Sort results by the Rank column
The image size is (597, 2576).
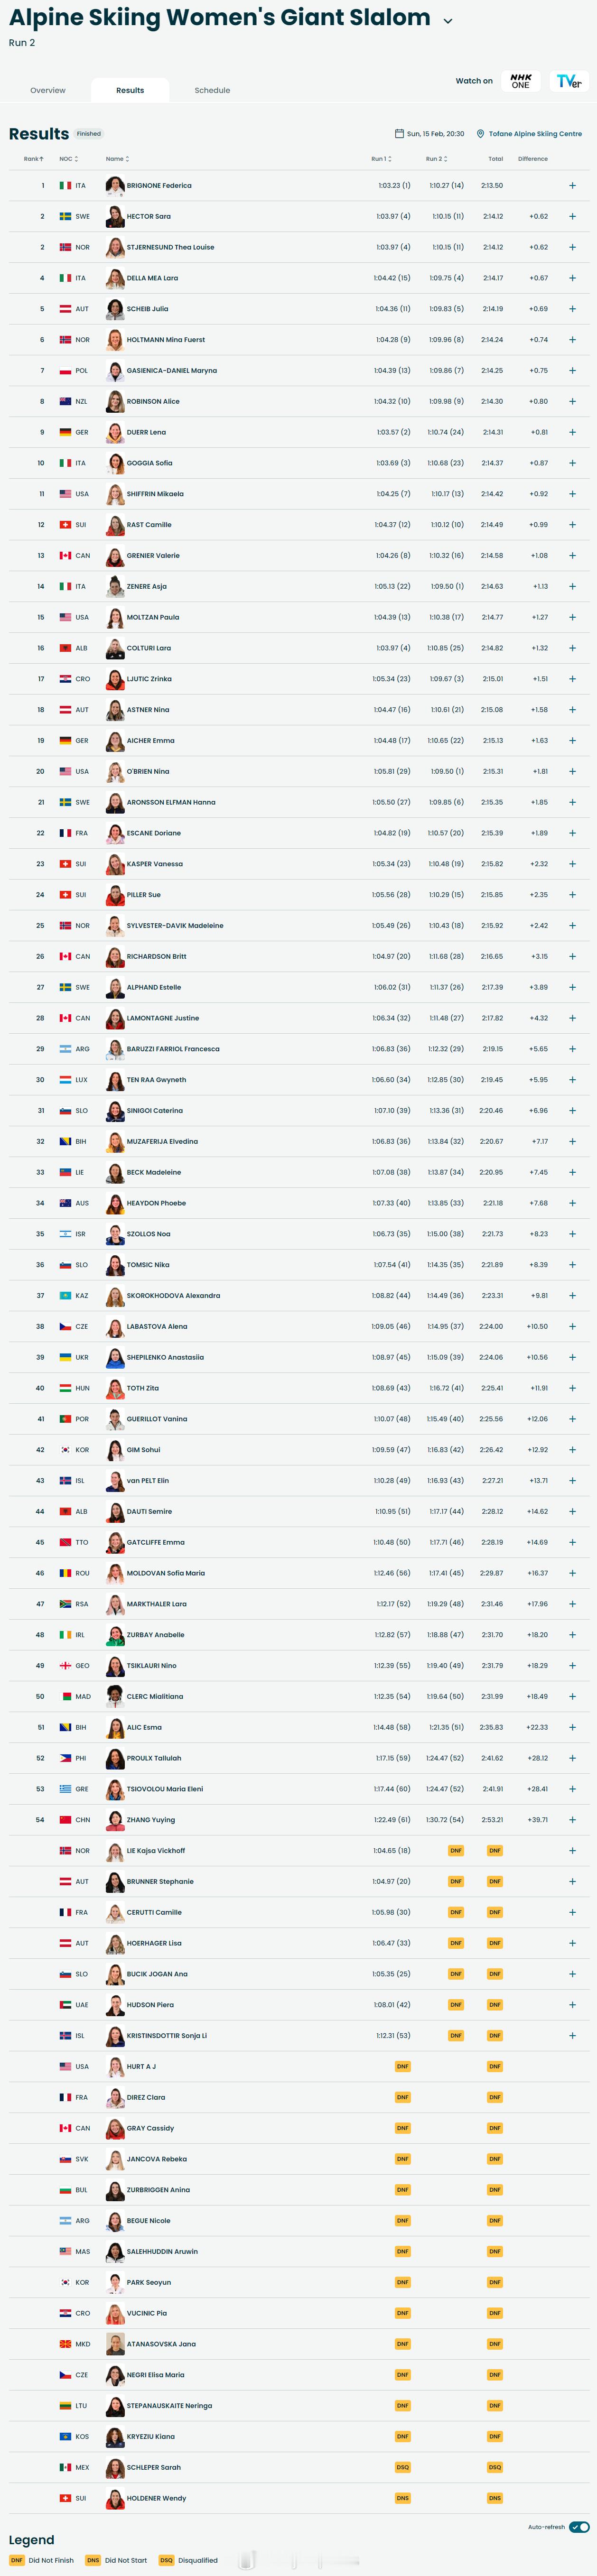[x=33, y=159]
